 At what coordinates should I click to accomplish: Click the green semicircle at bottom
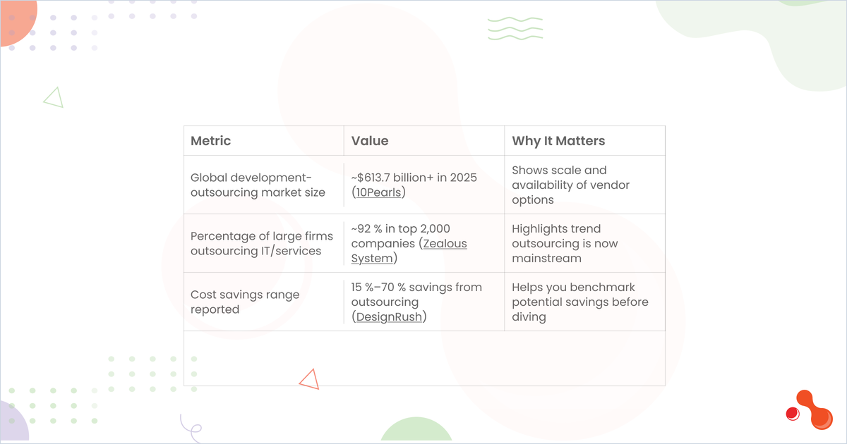416,431
